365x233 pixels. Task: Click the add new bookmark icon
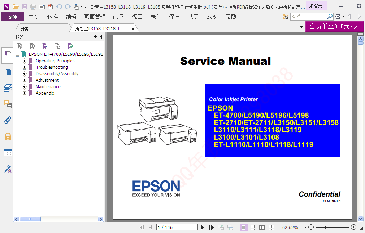(x=32, y=46)
